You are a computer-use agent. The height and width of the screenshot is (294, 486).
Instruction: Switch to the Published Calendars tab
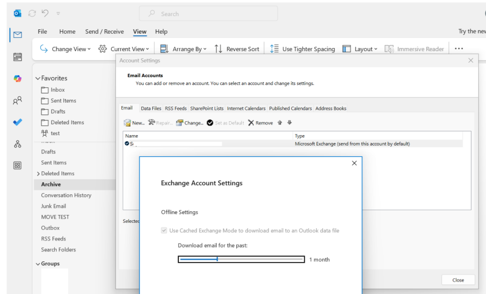[290, 108]
